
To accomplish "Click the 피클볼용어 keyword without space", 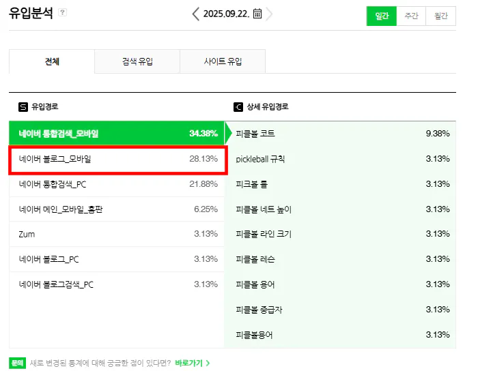I will 254,335.
